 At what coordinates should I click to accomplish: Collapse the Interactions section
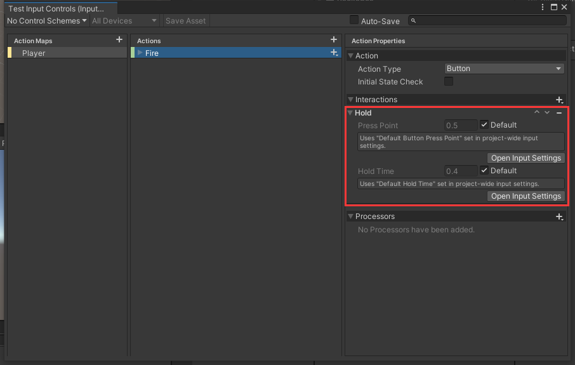click(x=351, y=100)
